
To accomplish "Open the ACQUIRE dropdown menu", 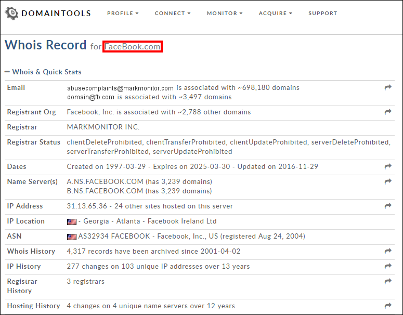I will click(275, 13).
